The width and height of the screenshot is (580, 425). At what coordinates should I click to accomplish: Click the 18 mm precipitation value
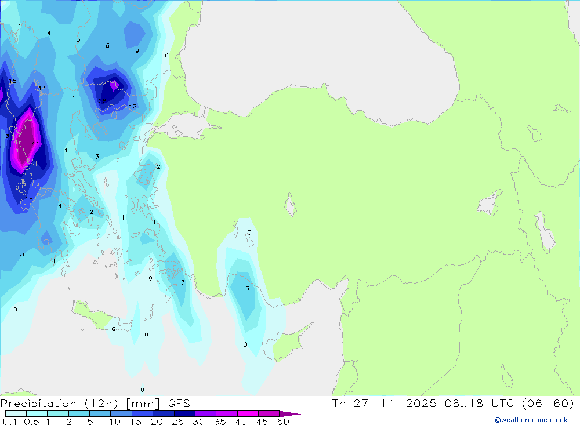(29, 199)
